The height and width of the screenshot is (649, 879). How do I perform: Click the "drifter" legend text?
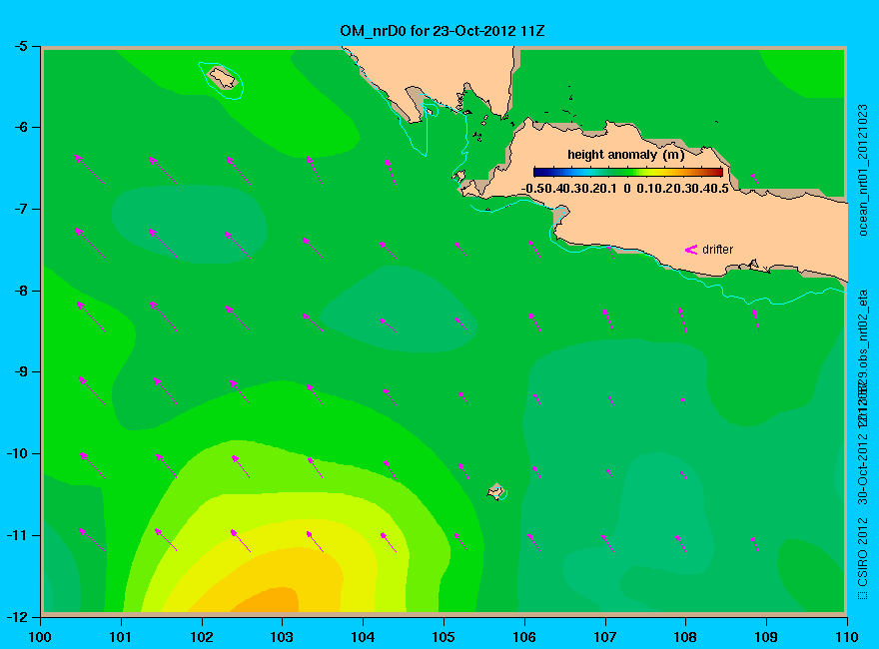[717, 250]
